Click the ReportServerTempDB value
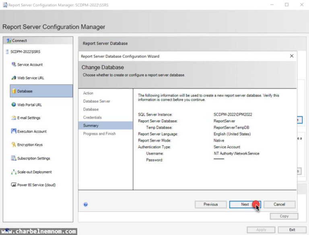Viewport: 309px width, 235px height. 231,127
